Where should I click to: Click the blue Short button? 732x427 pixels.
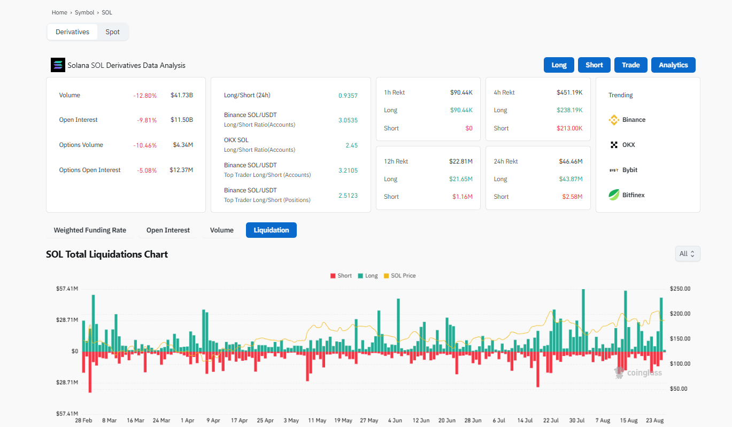coord(594,65)
